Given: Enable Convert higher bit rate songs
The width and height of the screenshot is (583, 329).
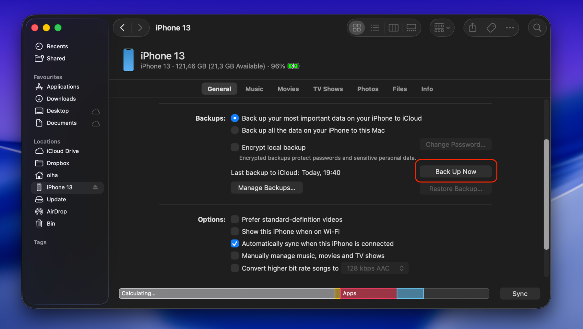Looking at the screenshot, I should [x=234, y=268].
